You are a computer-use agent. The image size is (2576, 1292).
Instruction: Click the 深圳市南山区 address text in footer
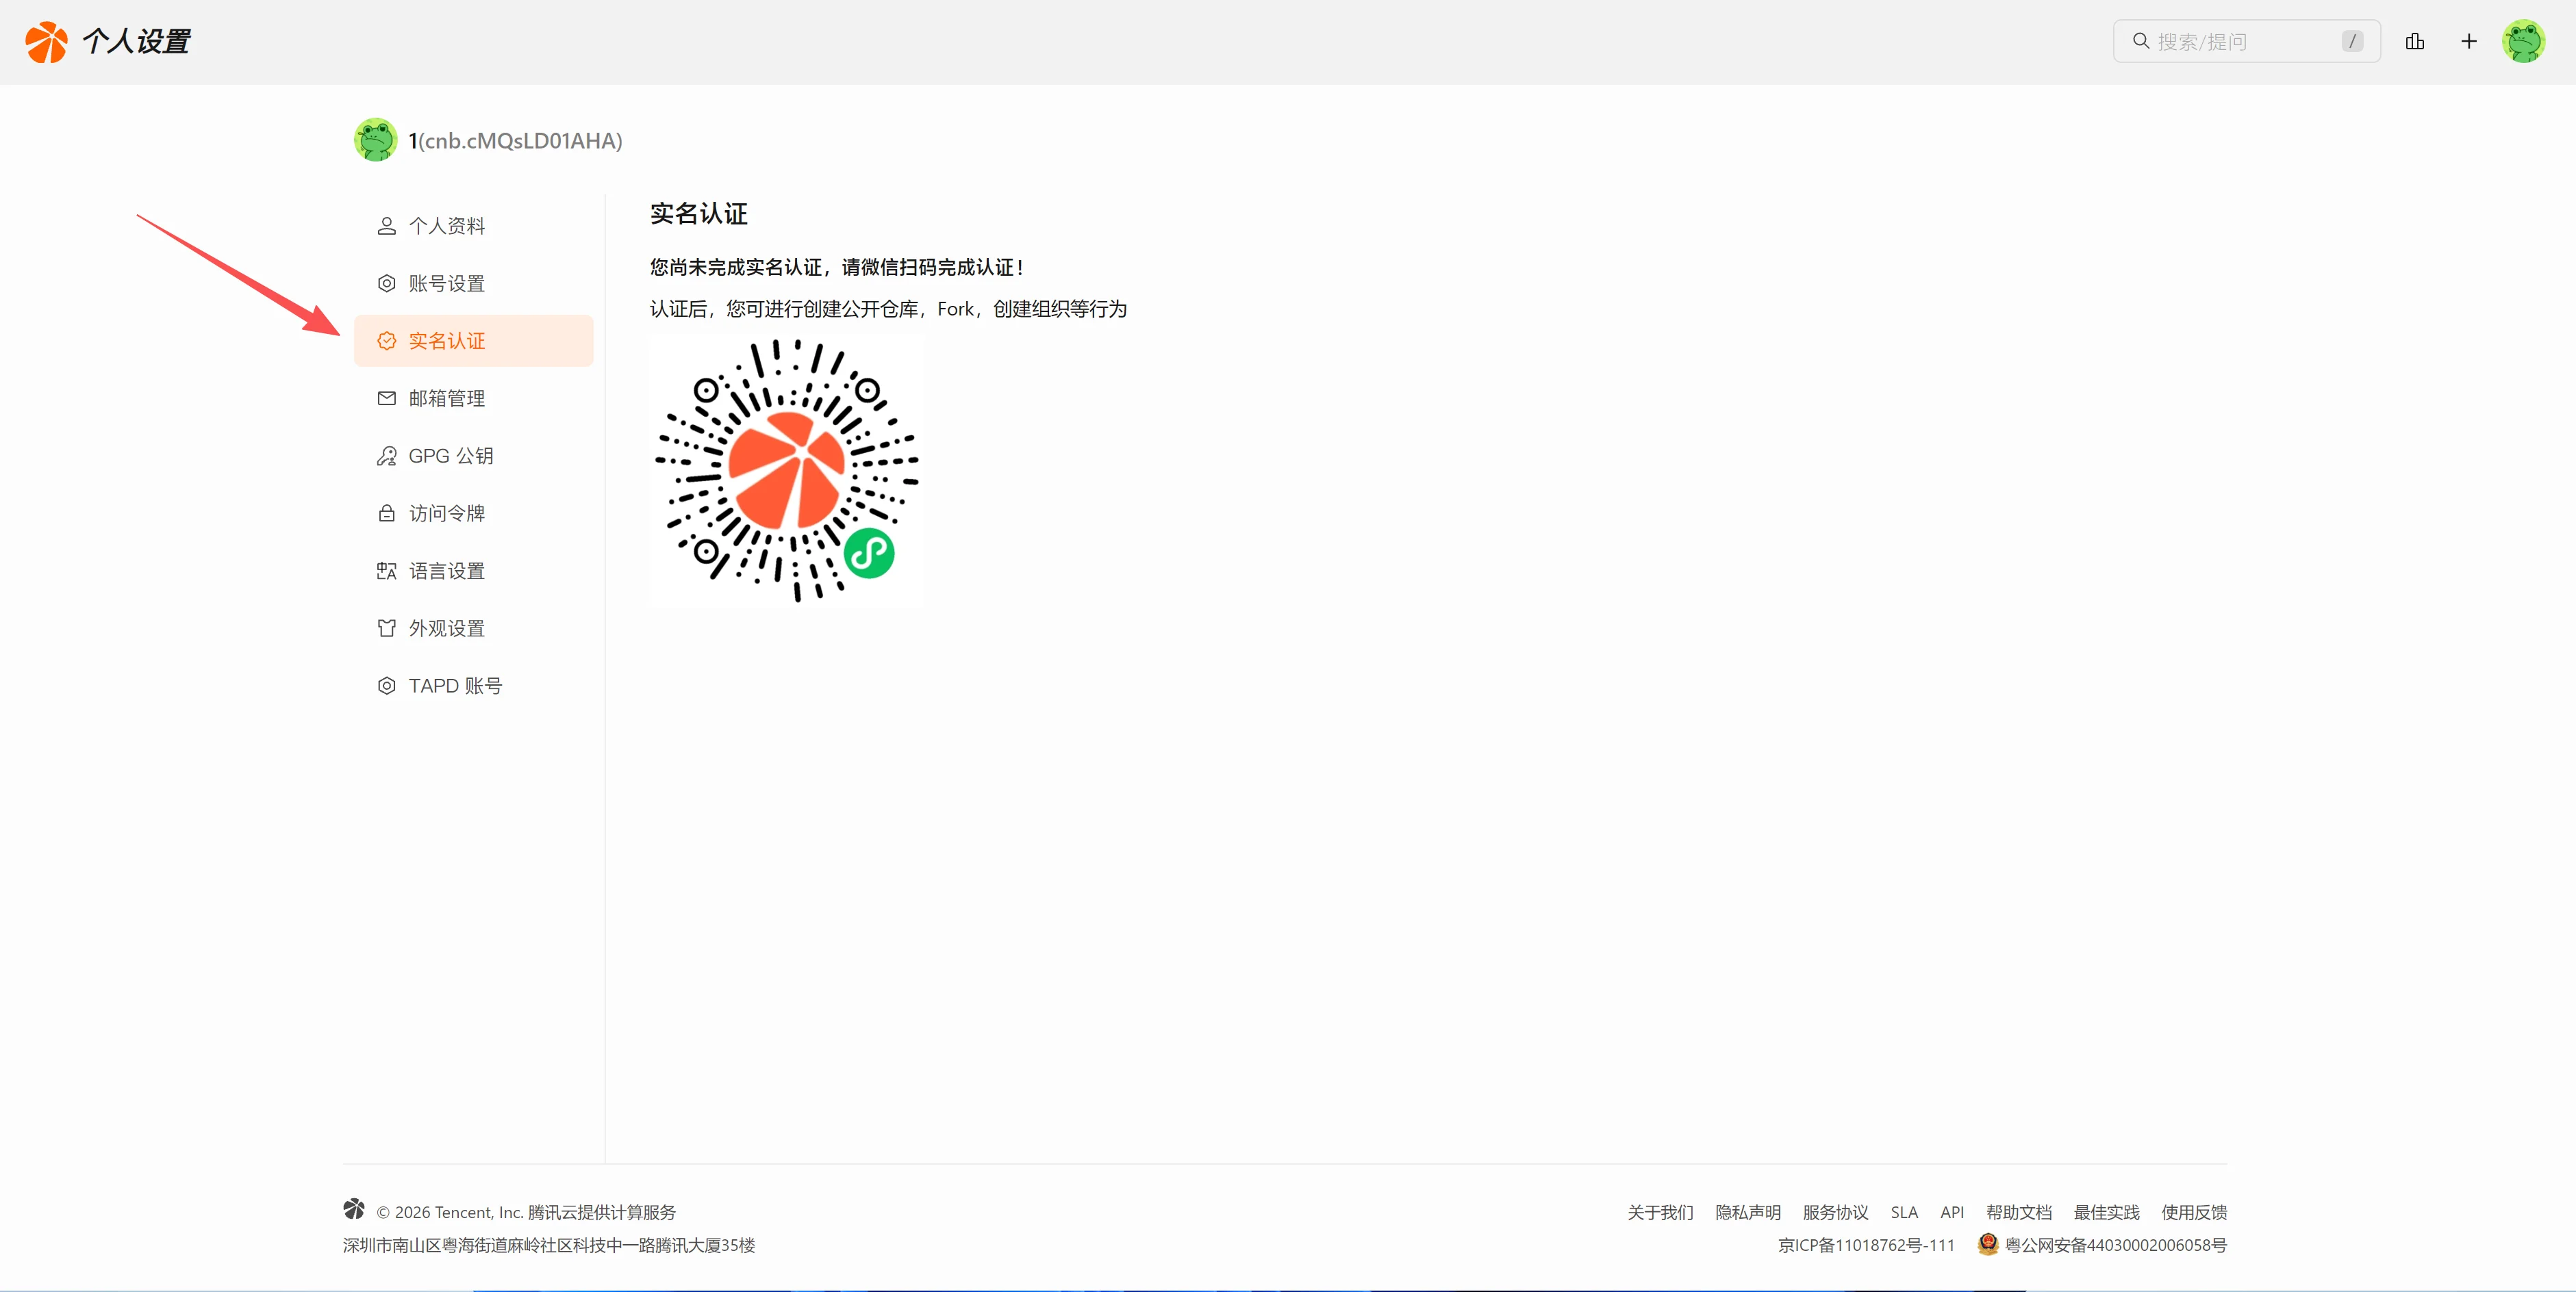549,1245
